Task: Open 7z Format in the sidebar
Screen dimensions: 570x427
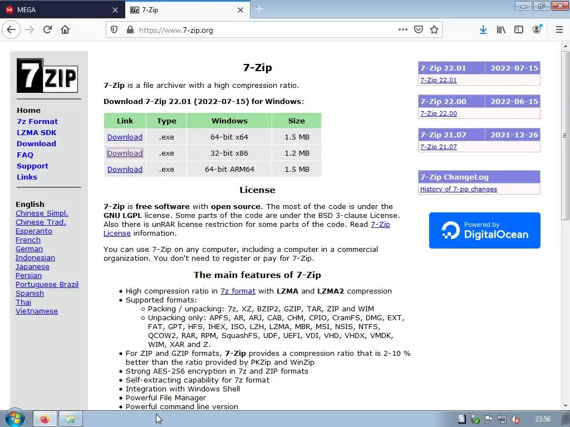Action: point(37,121)
